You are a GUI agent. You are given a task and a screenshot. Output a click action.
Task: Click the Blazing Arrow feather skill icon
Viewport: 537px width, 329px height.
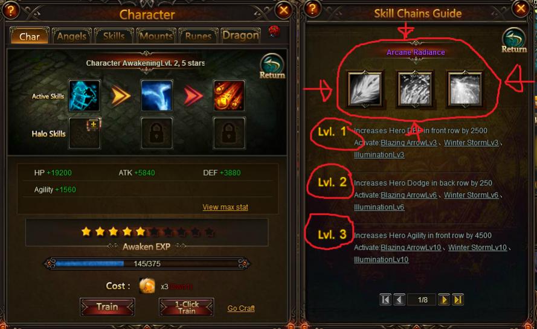pyautogui.click(x=365, y=89)
